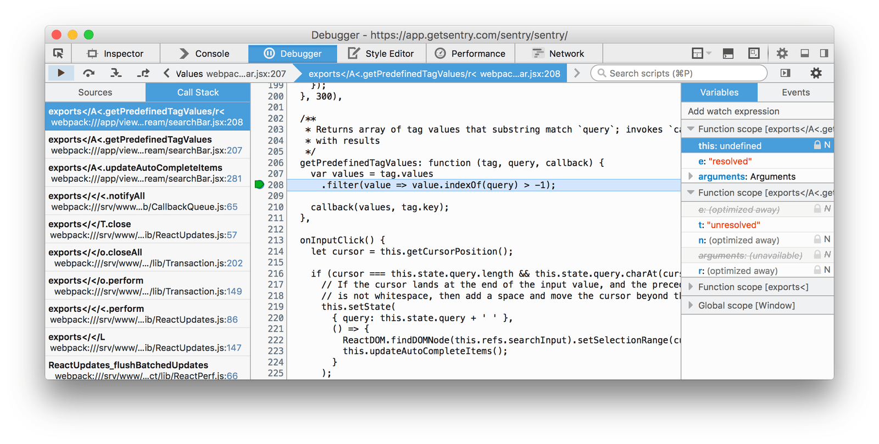Jump to the T.close stack frame

click(148, 229)
